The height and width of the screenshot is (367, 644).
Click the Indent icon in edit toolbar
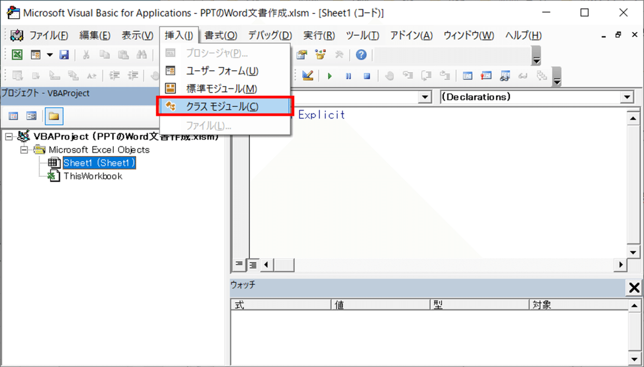pyautogui.click(x=114, y=76)
